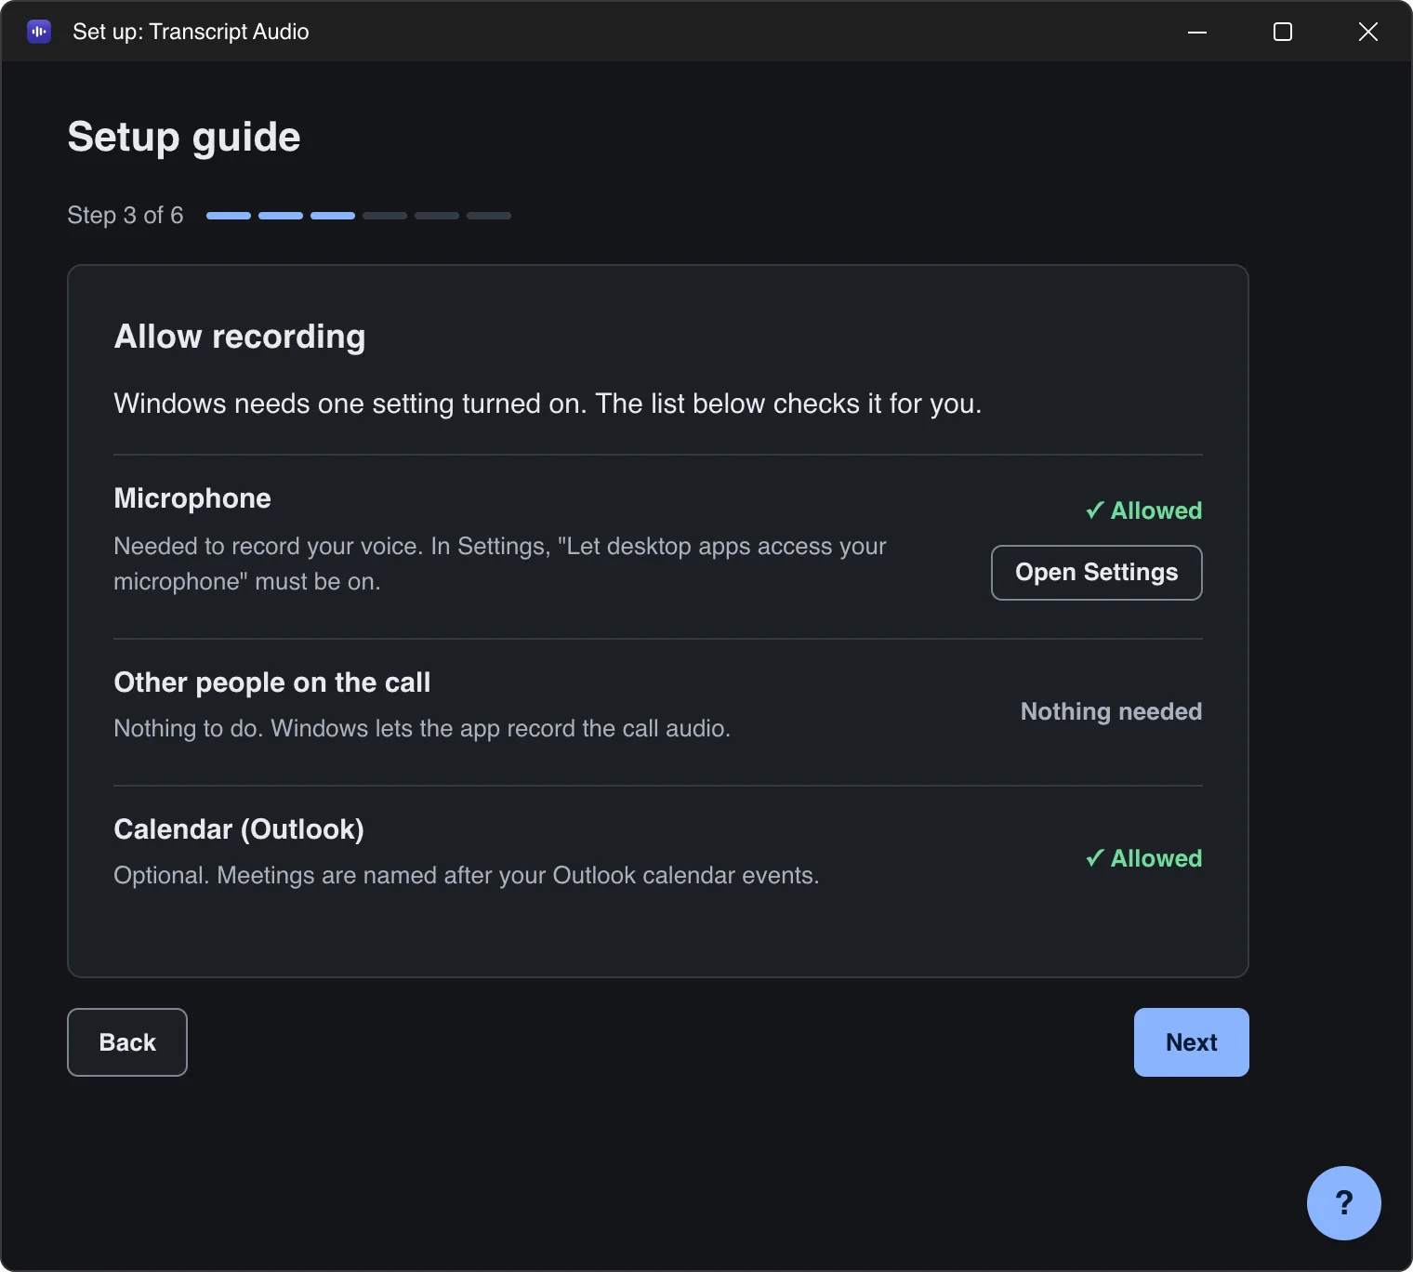
Task: Select Other people on the call heading
Action: click(272, 682)
